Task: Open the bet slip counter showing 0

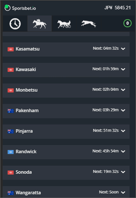Action: [128, 23]
